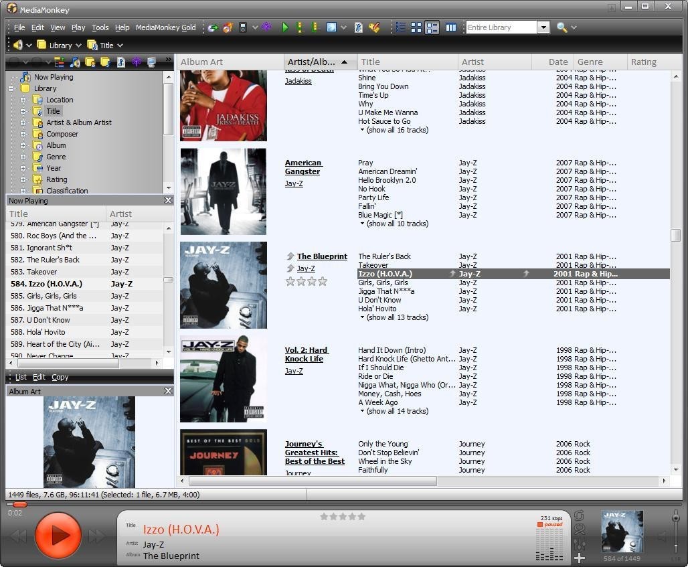688x567 pixels.
Task: Skip to next track in player
Action: tap(97, 536)
